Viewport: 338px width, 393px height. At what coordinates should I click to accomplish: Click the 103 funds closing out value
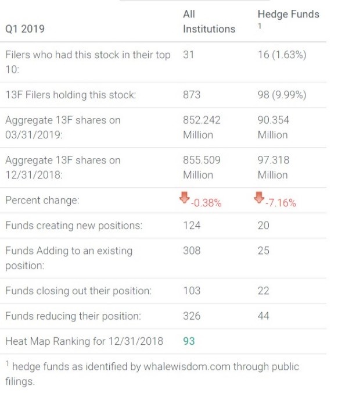click(x=192, y=291)
